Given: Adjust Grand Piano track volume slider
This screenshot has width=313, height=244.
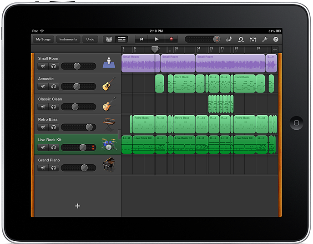Looking at the screenshot, I should 84,168.
